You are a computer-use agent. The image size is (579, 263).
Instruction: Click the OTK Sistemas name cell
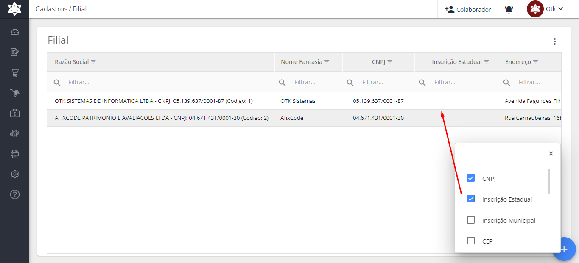coord(298,101)
